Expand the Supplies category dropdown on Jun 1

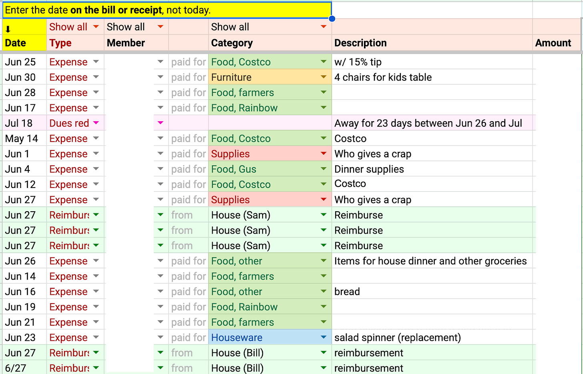click(x=324, y=154)
